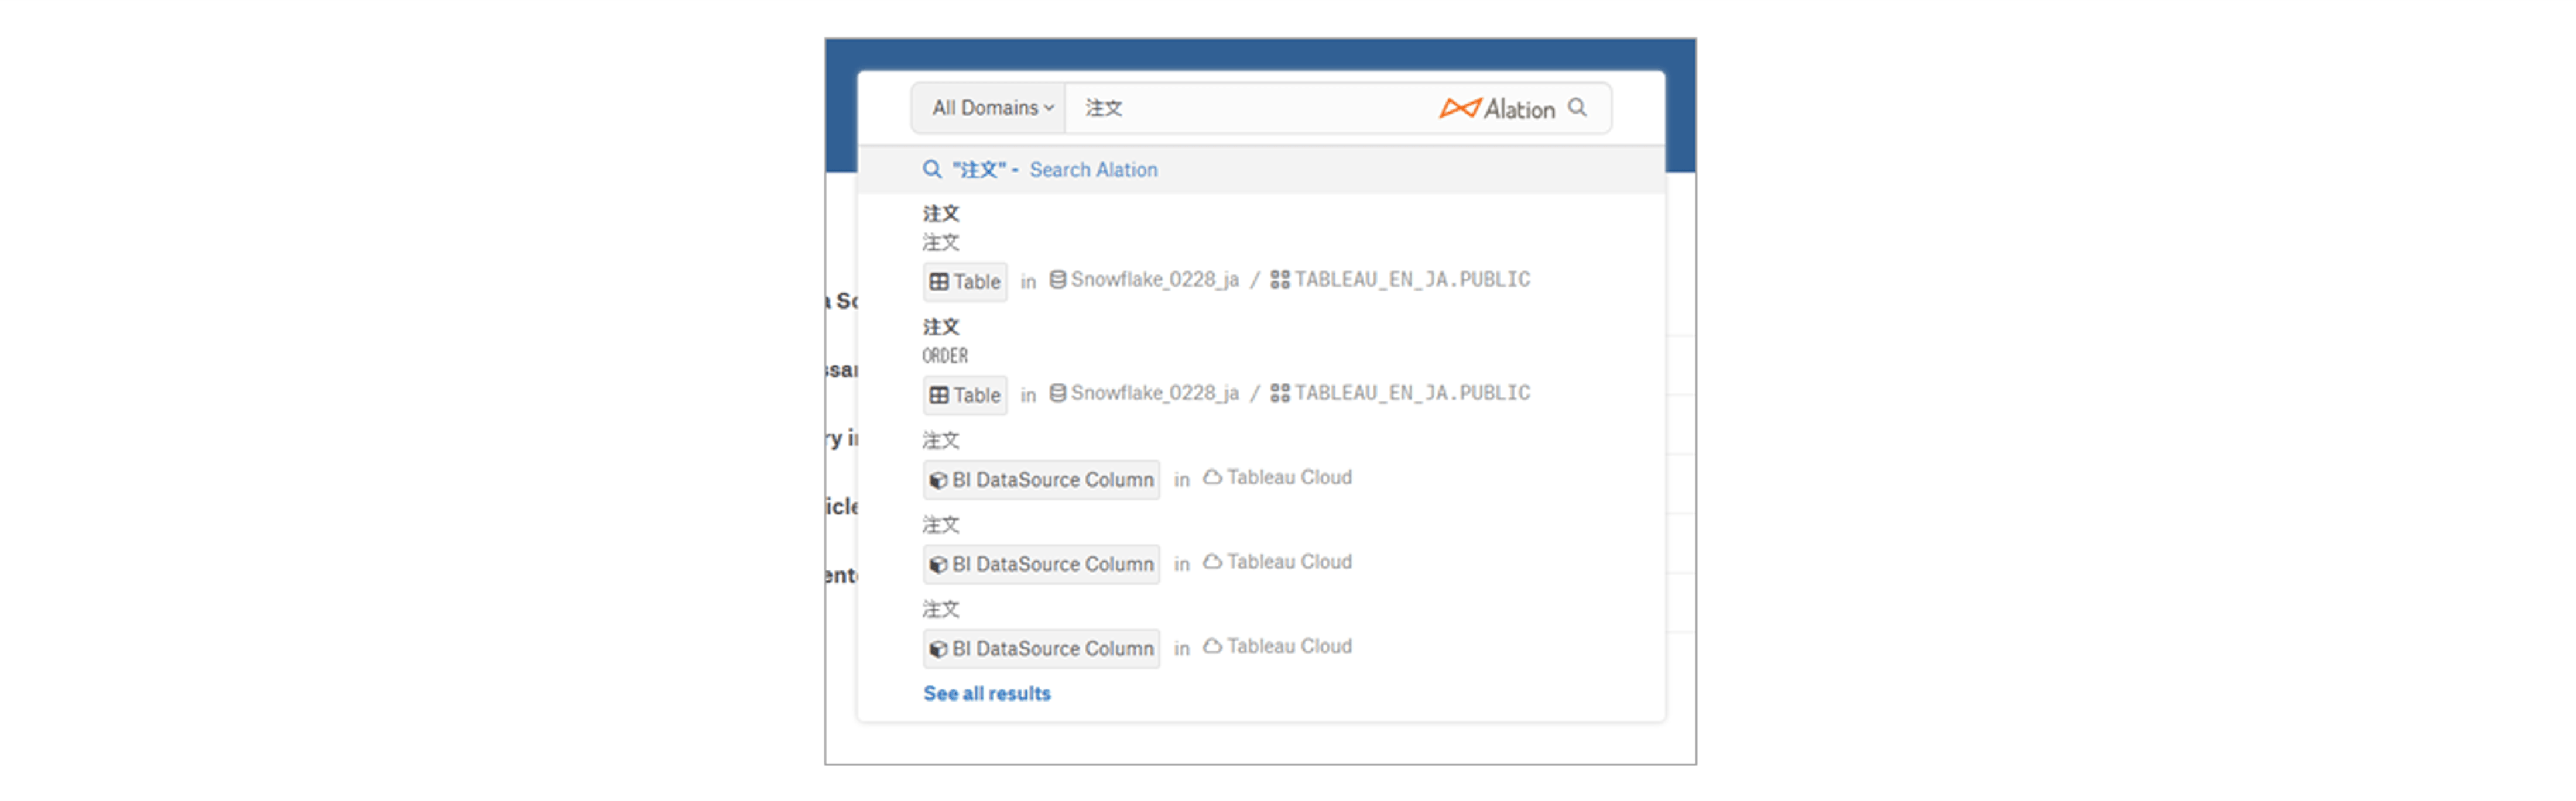Click Snowflake_0228_ja in ORDER result row
2576x801 pixels.
point(1154,393)
